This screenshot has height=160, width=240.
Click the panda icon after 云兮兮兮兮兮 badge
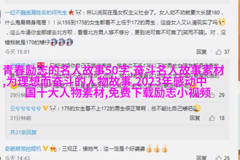[x=53, y=108]
